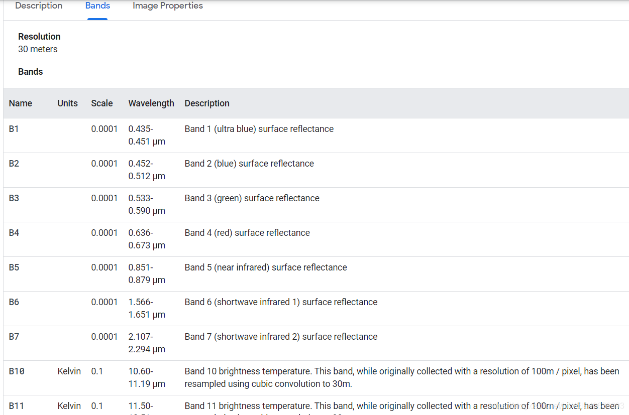The image size is (629, 415).
Task: Click the Kelvin unit in row B10
Action: 69,371
